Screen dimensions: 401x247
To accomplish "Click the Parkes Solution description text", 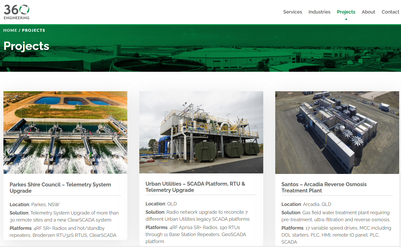I will pyautogui.click(x=64, y=216).
